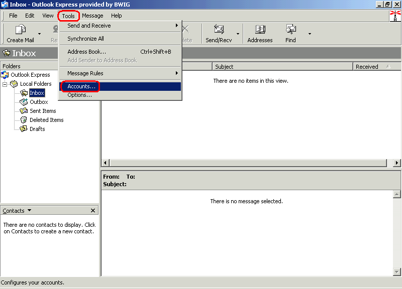Click the Sent Items folder icon
Viewport: 402px width, 289px height.
(24, 111)
